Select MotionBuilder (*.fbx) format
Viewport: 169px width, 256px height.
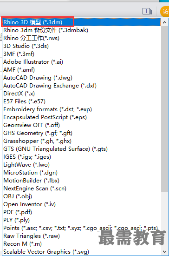[x=81, y=181]
